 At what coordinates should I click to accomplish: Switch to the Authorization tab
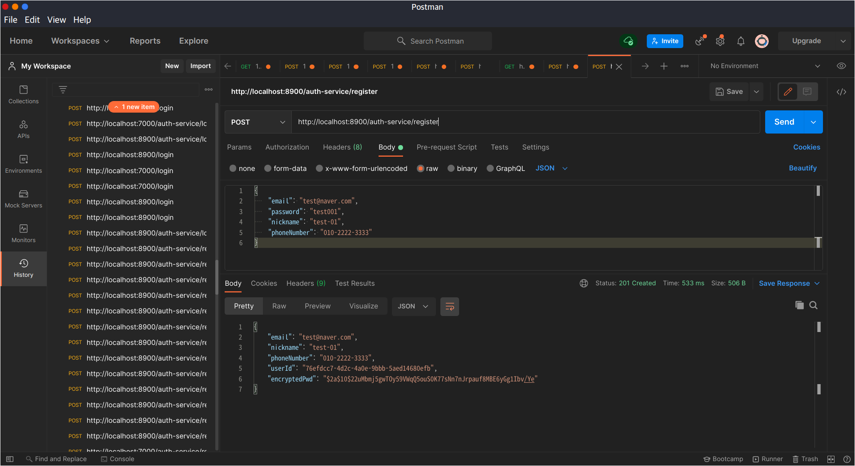287,147
